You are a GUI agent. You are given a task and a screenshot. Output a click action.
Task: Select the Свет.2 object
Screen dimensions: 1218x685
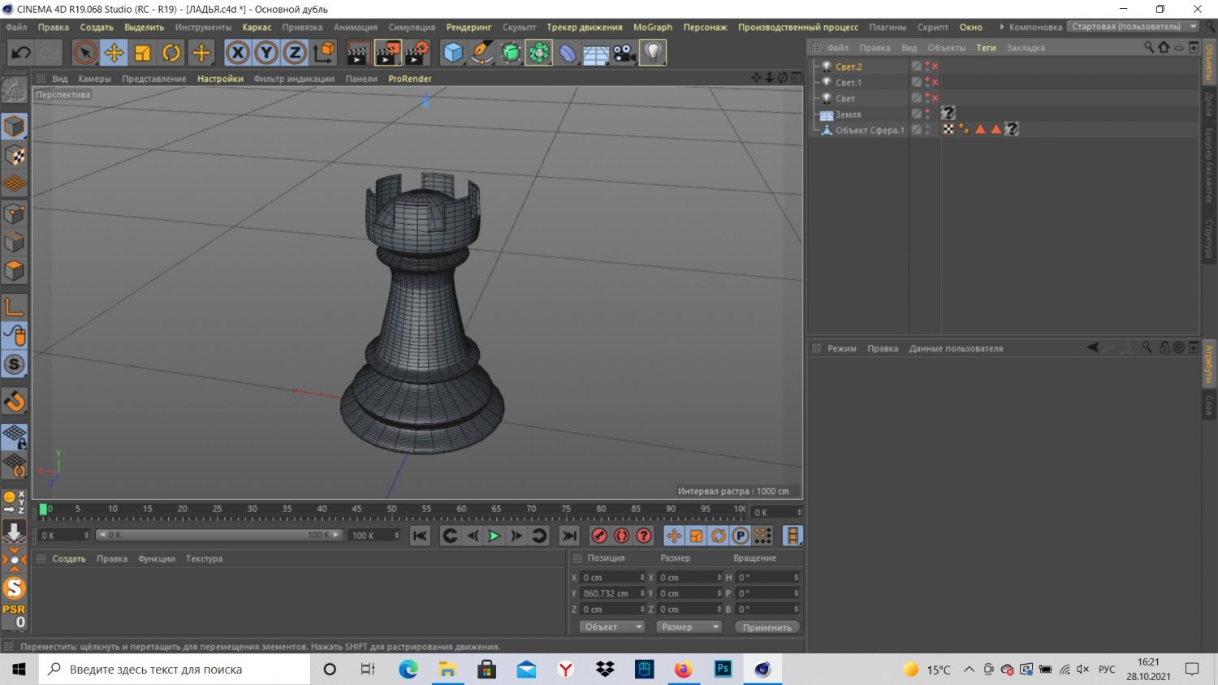(x=849, y=67)
